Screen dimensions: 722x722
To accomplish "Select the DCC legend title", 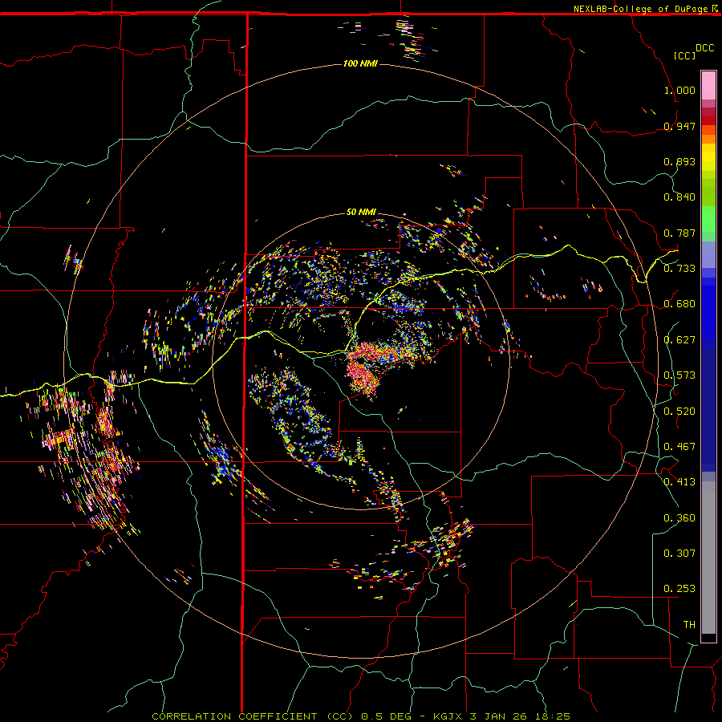I will point(704,48).
